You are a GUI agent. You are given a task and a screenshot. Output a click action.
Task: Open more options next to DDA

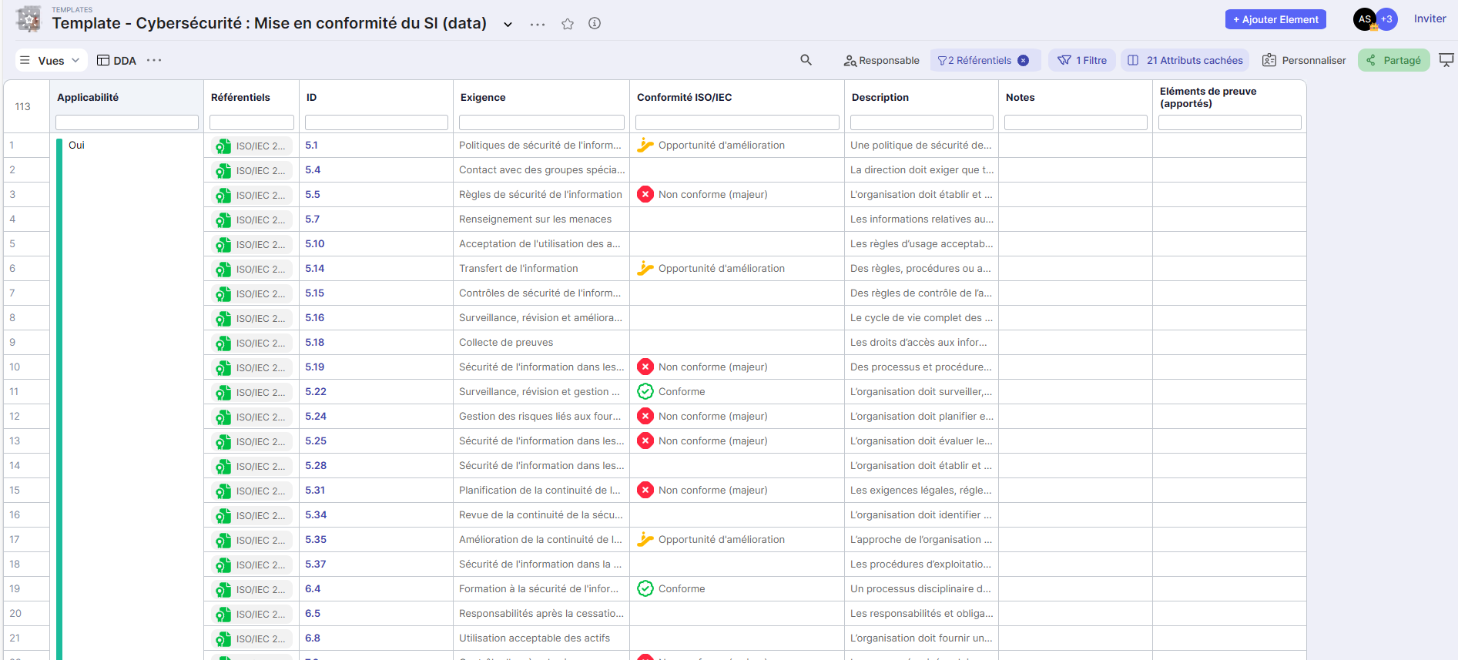tap(154, 60)
